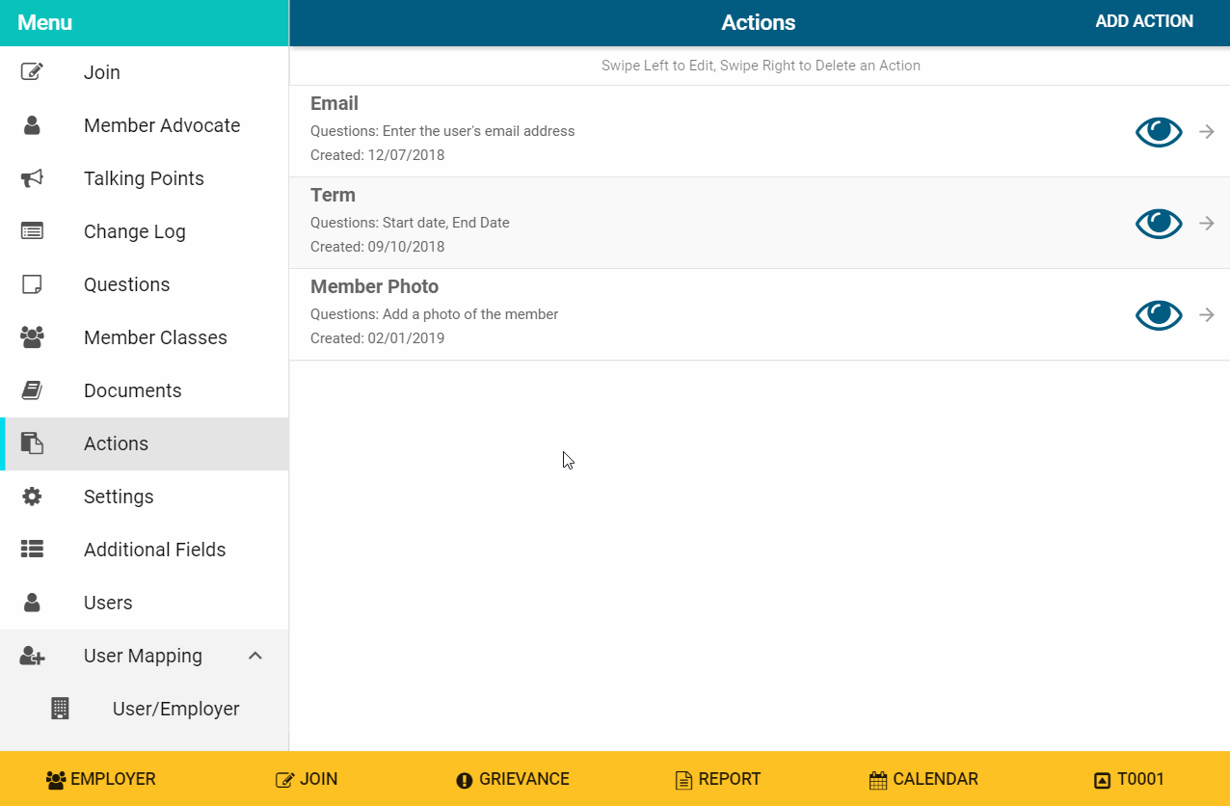The image size is (1230, 806).
Task: Open the Member Advocate menu item
Action: click(161, 125)
